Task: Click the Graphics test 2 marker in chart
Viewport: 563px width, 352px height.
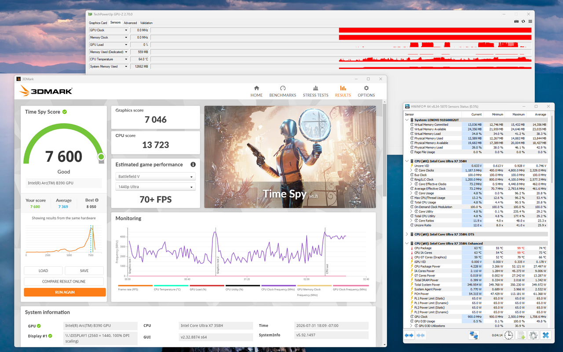Action: pos(217,252)
